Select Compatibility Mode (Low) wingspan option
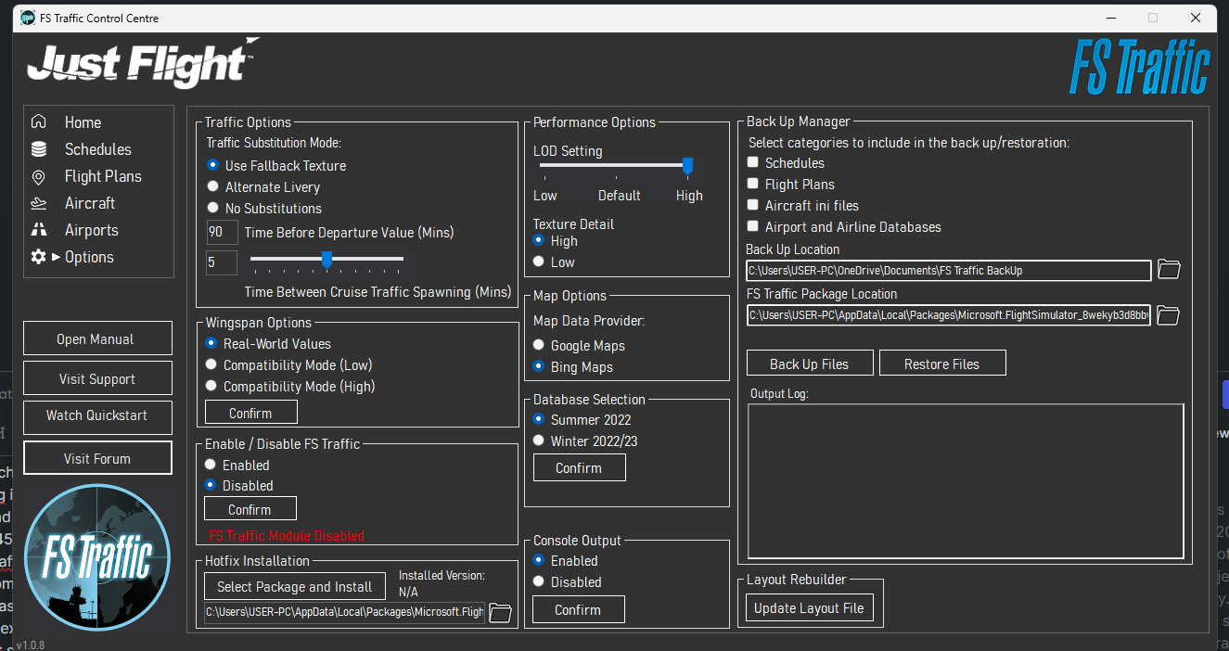 click(211, 364)
